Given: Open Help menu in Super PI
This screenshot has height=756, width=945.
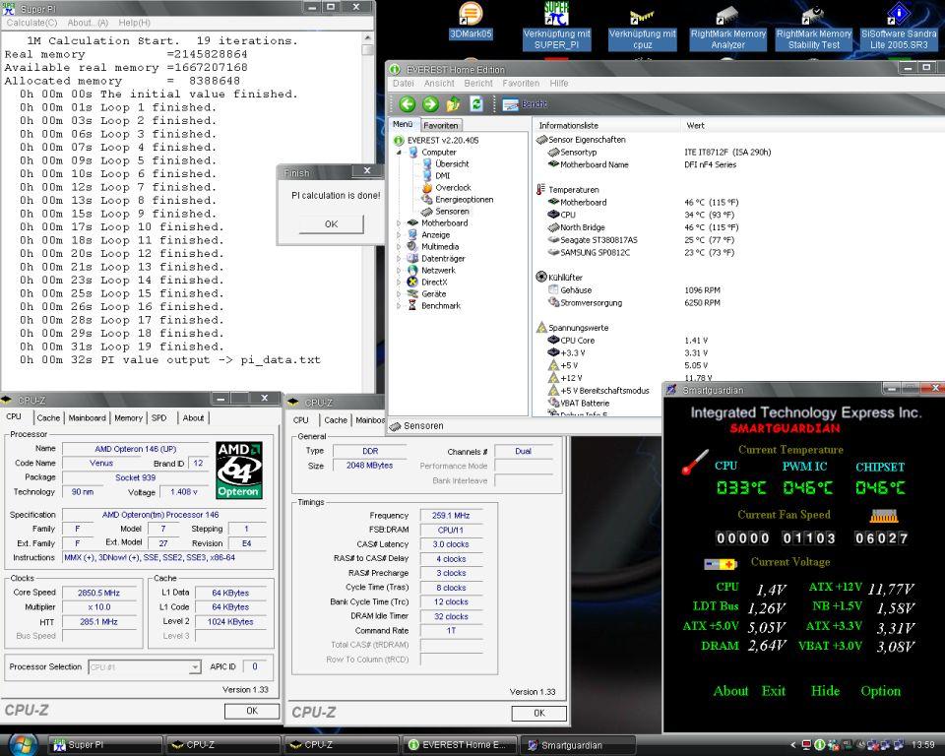Looking at the screenshot, I should click(x=134, y=23).
